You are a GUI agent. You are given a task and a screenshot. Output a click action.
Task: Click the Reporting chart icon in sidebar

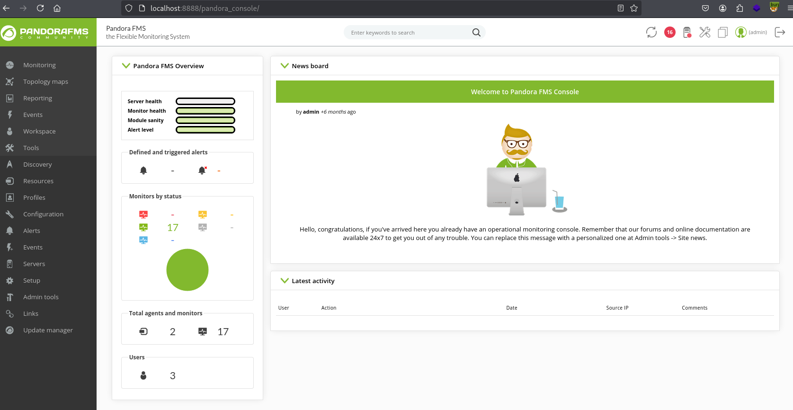[x=9, y=98]
